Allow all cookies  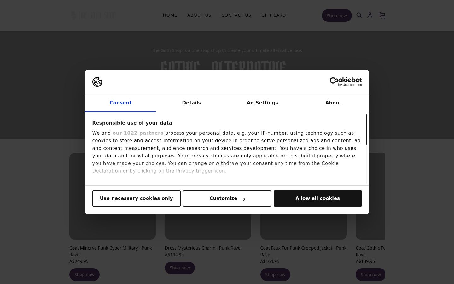(317, 198)
